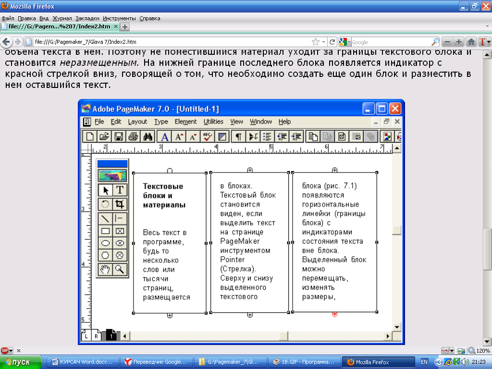The width and height of the screenshot is (492, 369).
Task: Pick the Polygon frame tool
Action: pyautogui.click(x=120, y=256)
